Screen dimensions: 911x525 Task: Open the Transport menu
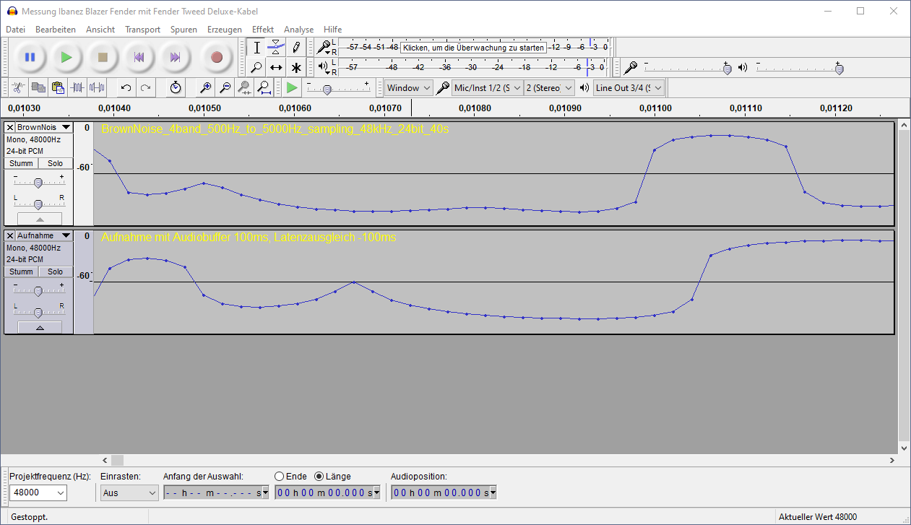point(142,30)
